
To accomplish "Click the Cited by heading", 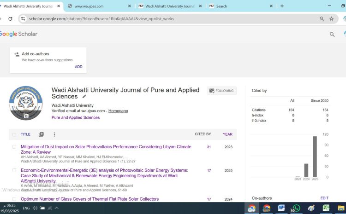I will tap(259, 91).
